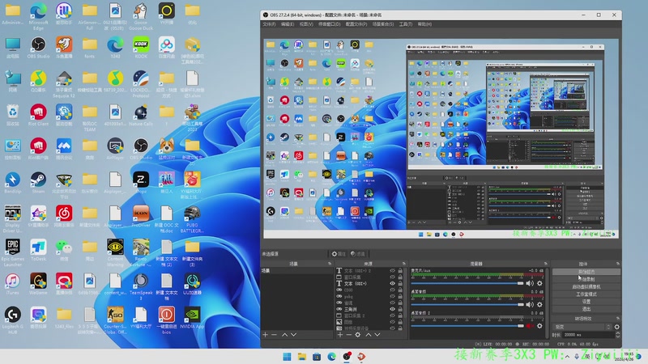The width and height of the screenshot is (648, 364).
Task: Open the 渐变 transition dropdown
Action: click(582, 327)
